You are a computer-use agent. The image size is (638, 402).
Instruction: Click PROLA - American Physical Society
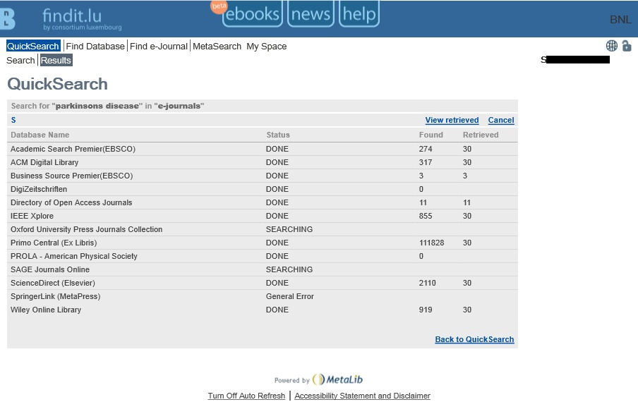[x=73, y=256]
